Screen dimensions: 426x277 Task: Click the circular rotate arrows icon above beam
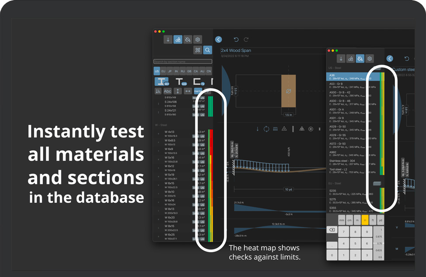coord(266,129)
